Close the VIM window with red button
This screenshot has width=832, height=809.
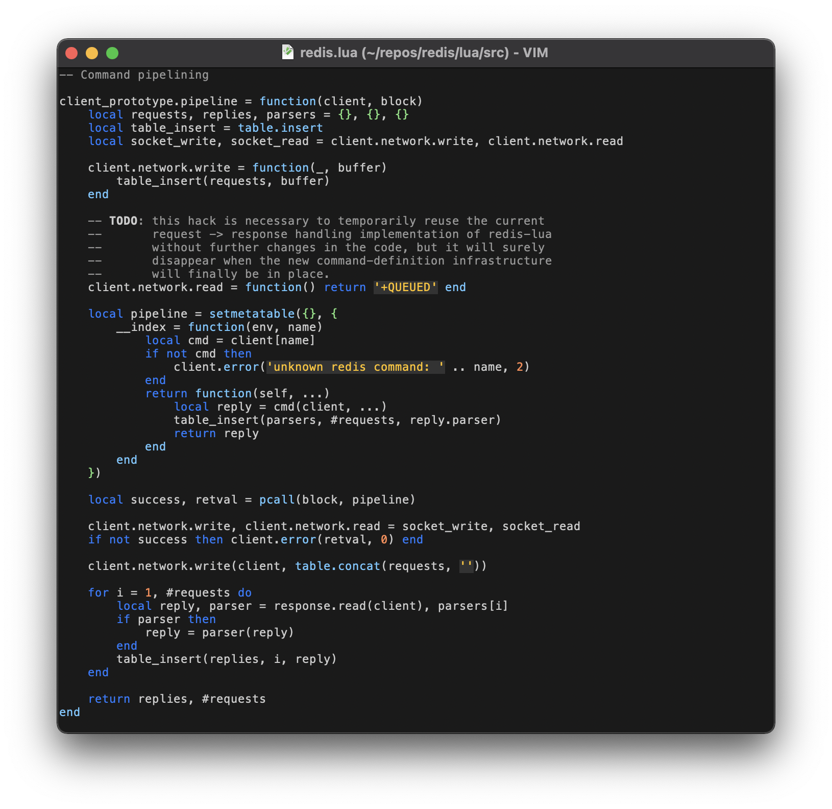pos(71,53)
